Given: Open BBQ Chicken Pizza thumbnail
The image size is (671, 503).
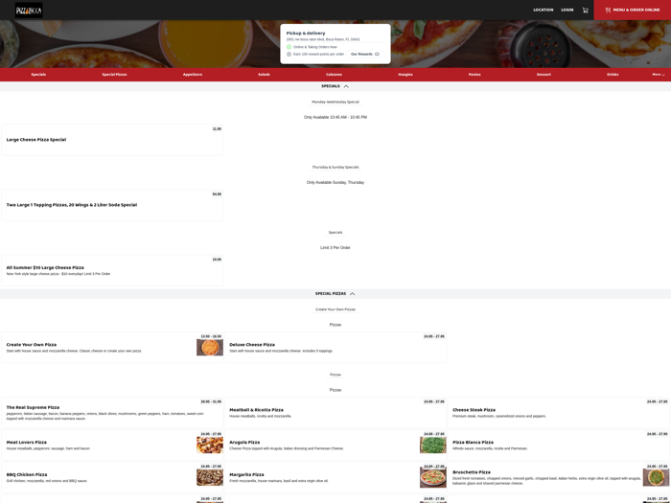Looking at the screenshot, I should coord(210,477).
